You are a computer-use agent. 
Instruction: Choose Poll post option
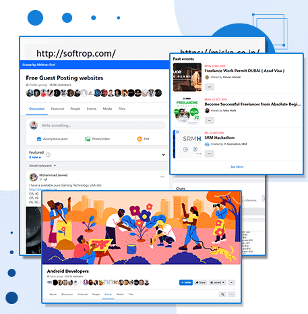click(x=143, y=139)
